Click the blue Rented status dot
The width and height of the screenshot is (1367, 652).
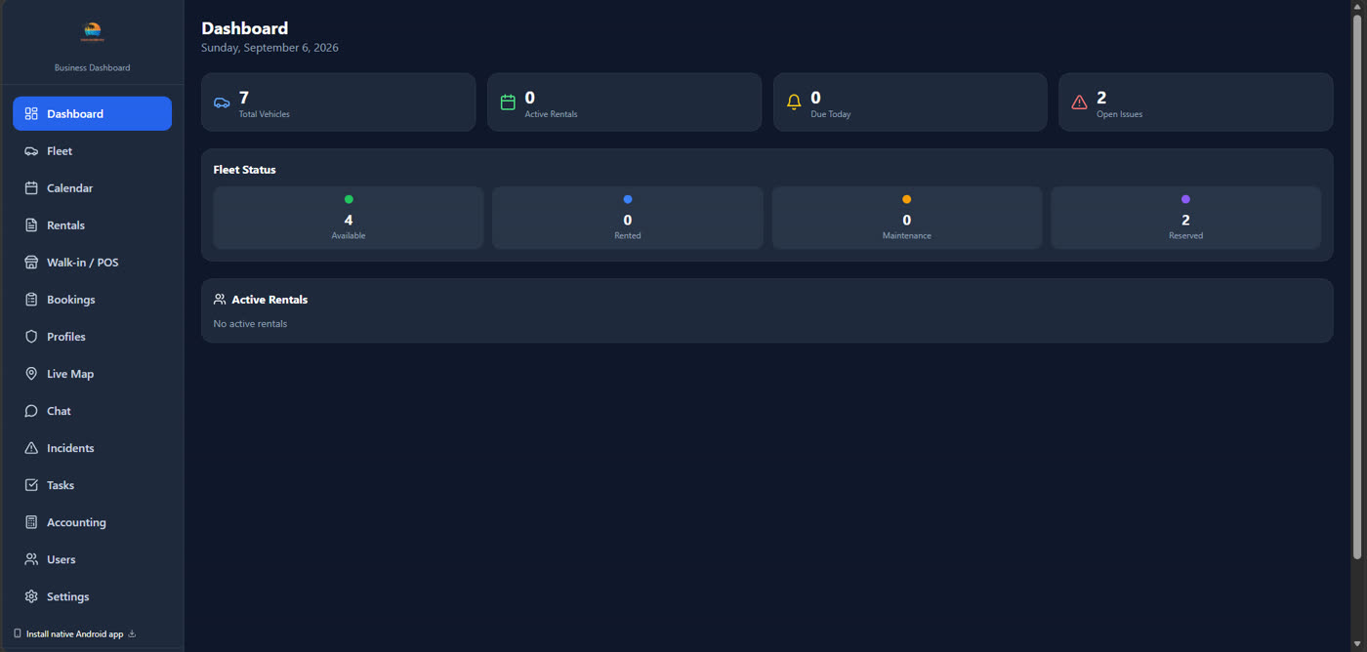tap(628, 199)
